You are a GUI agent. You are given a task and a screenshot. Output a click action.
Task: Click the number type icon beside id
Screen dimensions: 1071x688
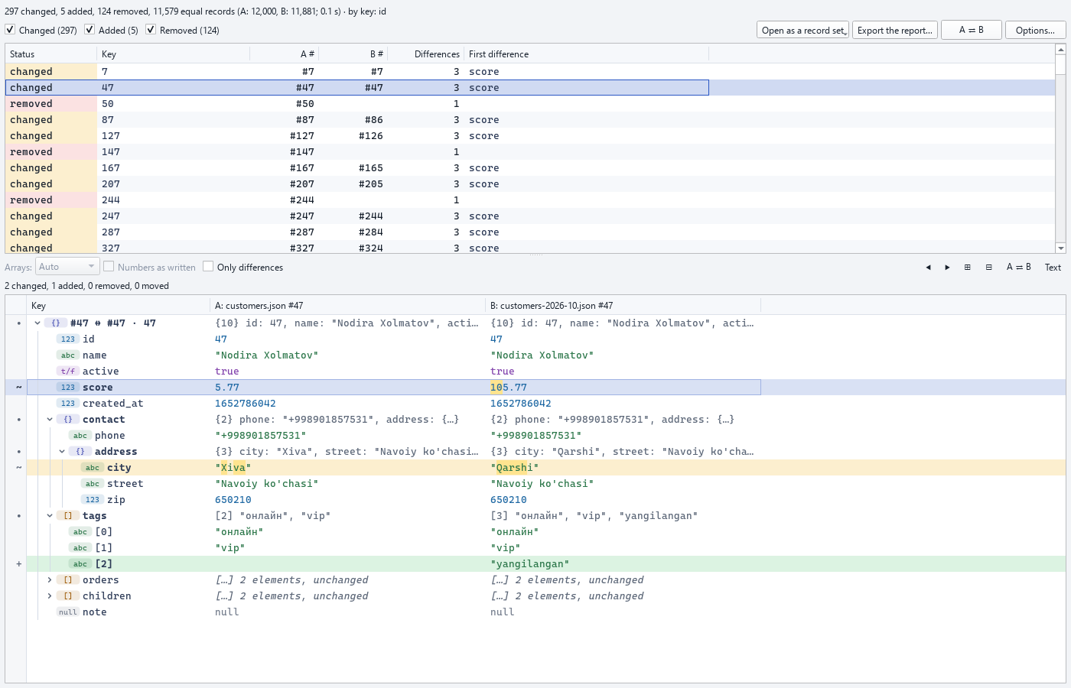point(68,339)
